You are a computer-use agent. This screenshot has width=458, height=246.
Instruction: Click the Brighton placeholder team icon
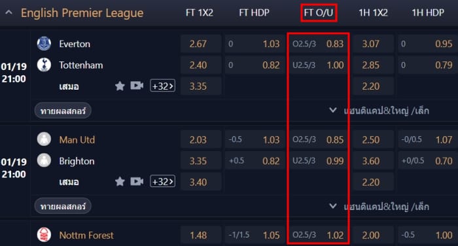44,160
